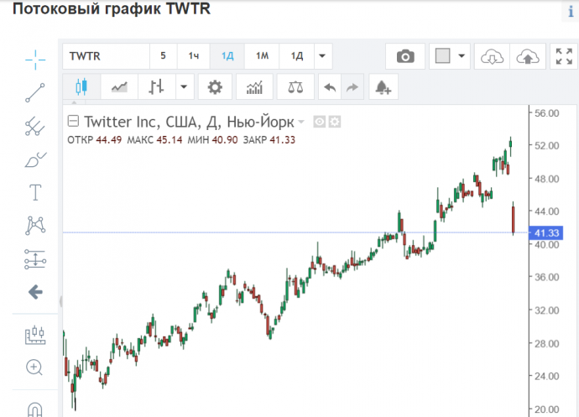
Task: Activate the text annotation tool
Action: [x=35, y=192]
